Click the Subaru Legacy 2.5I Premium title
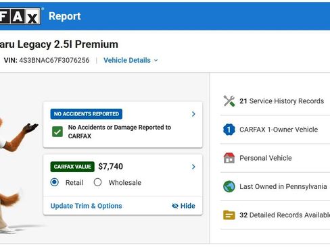330x247 pixels. [x=59, y=45]
